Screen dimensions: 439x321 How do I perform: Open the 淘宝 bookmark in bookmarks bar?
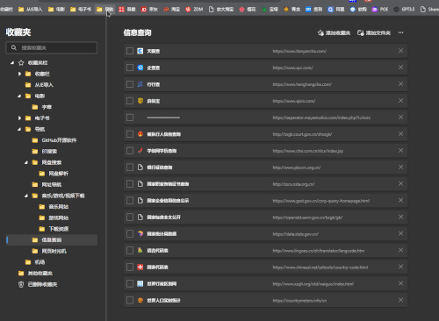pyautogui.click(x=171, y=10)
